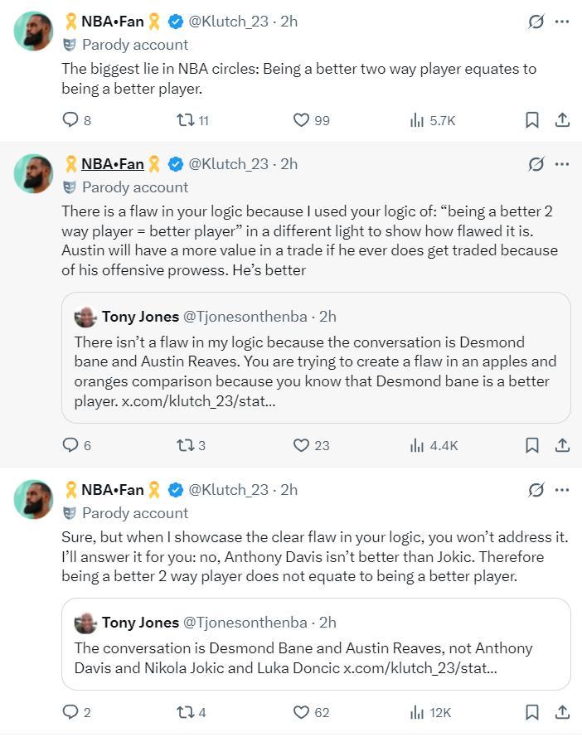Open more options on the third tweet
The width and height of the screenshot is (582, 737).
tap(563, 490)
